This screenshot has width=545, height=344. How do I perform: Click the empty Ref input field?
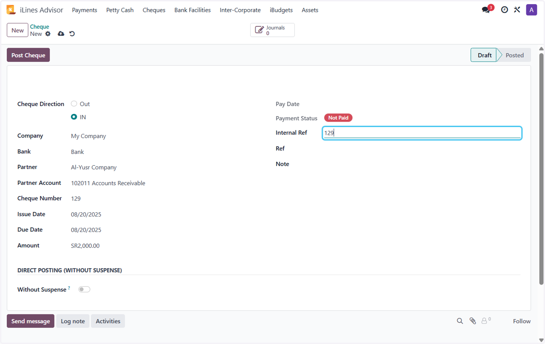click(x=422, y=148)
